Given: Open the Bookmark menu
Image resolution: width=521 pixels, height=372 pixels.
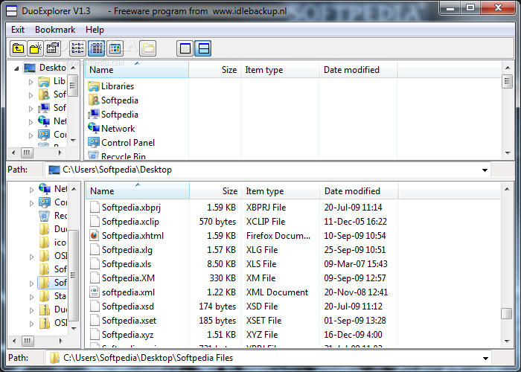Looking at the screenshot, I should coord(55,30).
